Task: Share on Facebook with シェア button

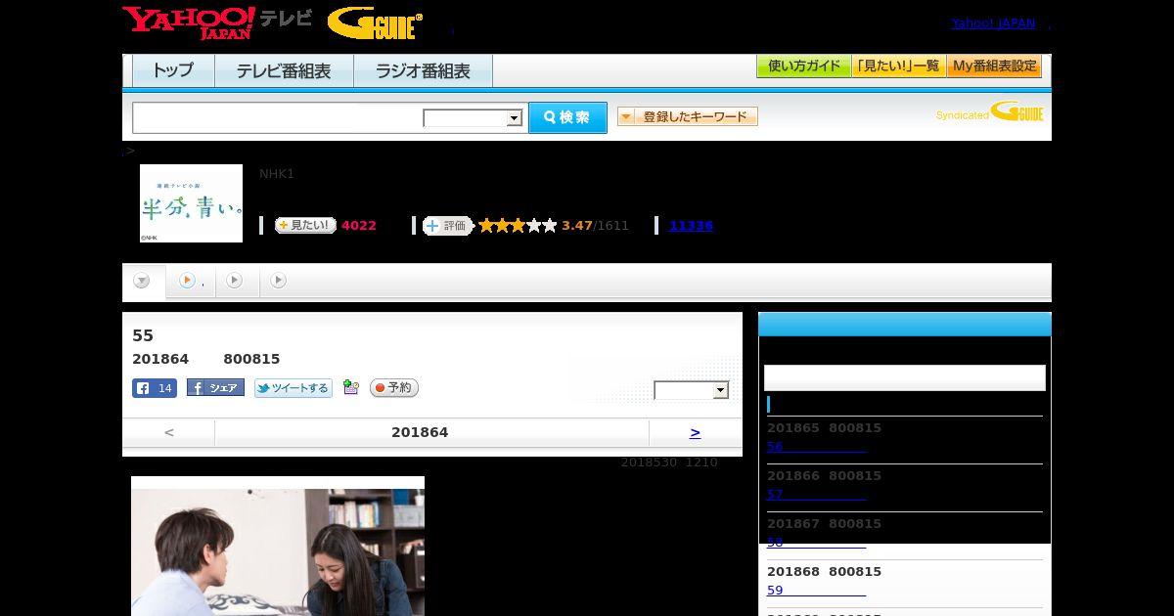Action: click(215, 388)
